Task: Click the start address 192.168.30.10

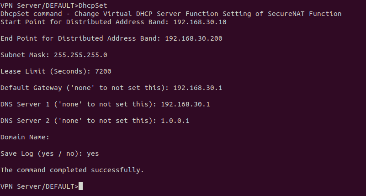Action: [200, 22]
